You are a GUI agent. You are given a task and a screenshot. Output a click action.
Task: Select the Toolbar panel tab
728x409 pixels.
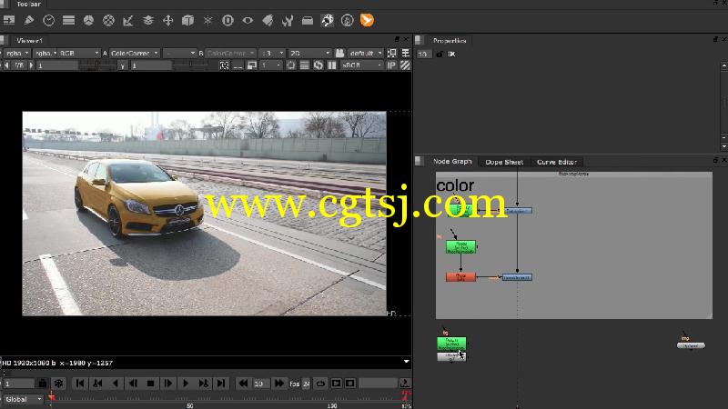click(29, 4)
